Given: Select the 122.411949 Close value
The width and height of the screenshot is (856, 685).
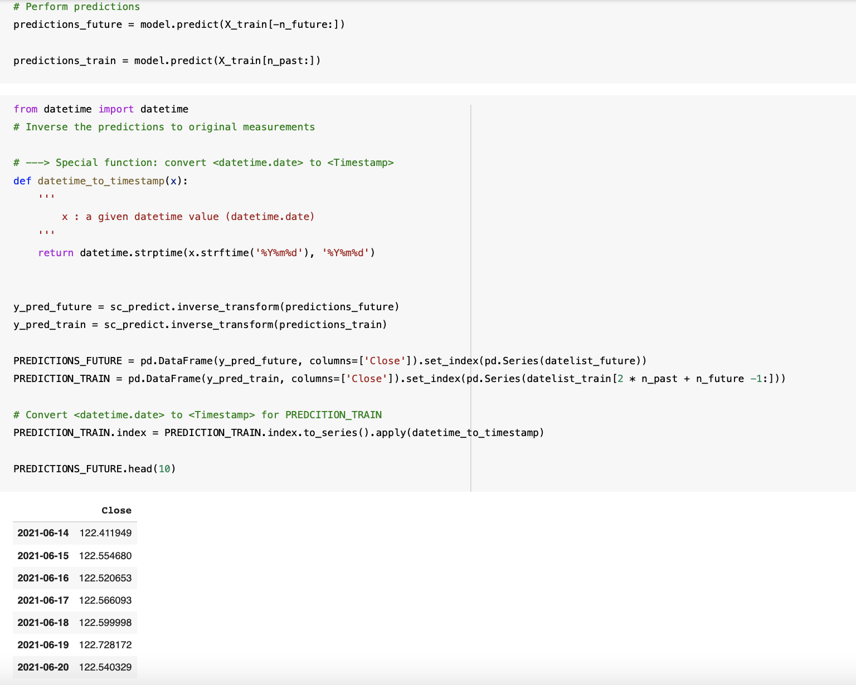Looking at the screenshot, I should point(105,532).
